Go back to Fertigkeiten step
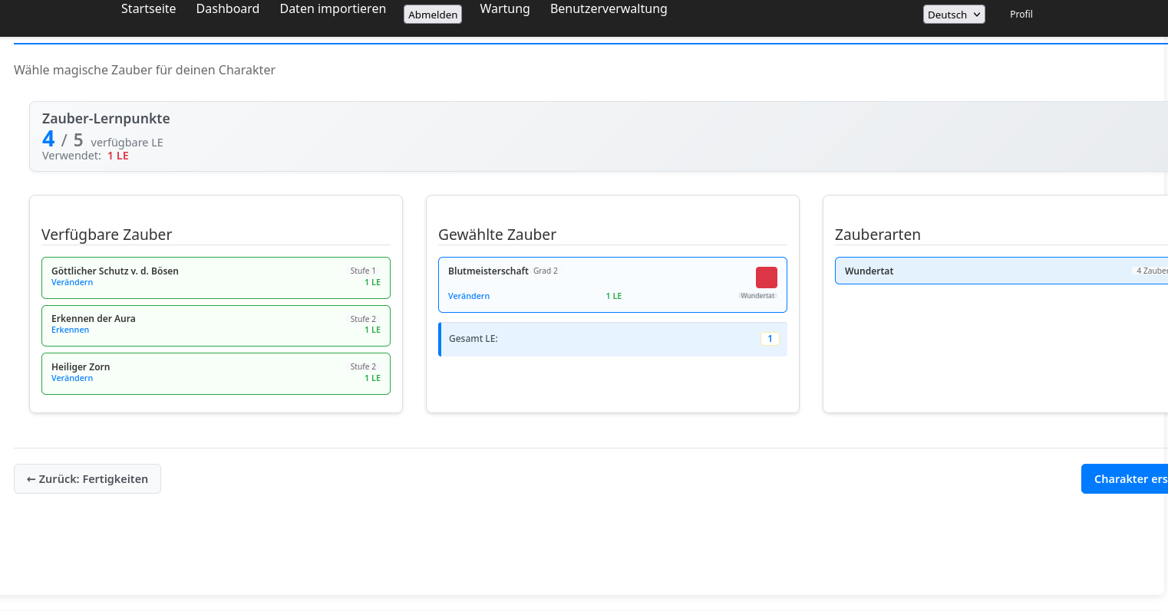Viewport: 1168px width, 611px height. (x=87, y=479)
